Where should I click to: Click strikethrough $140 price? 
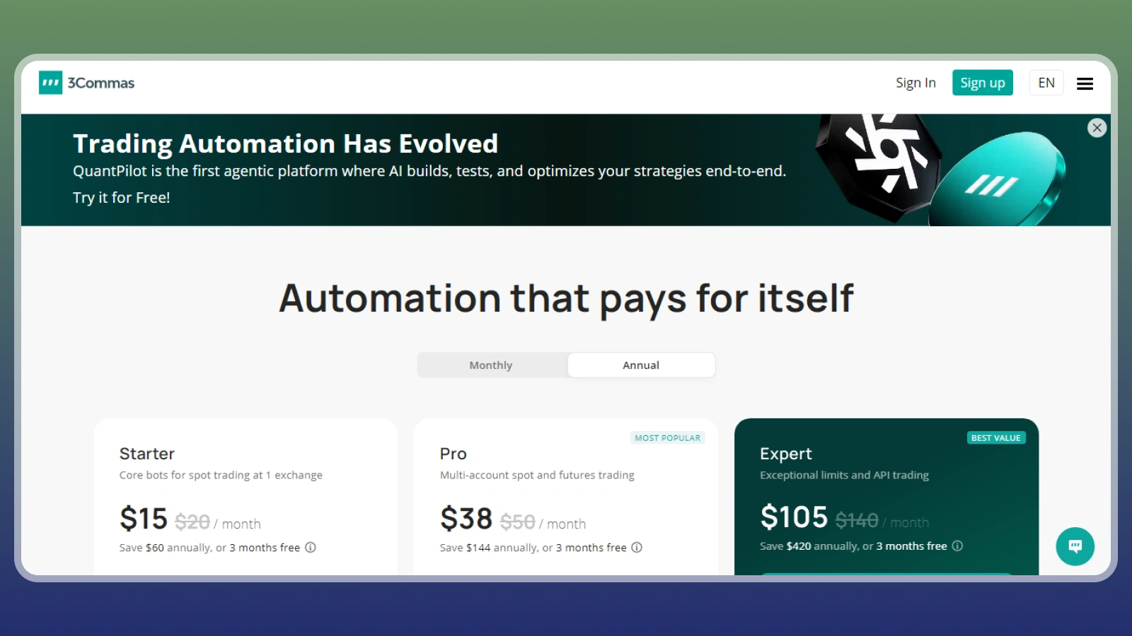pos(857,521)
